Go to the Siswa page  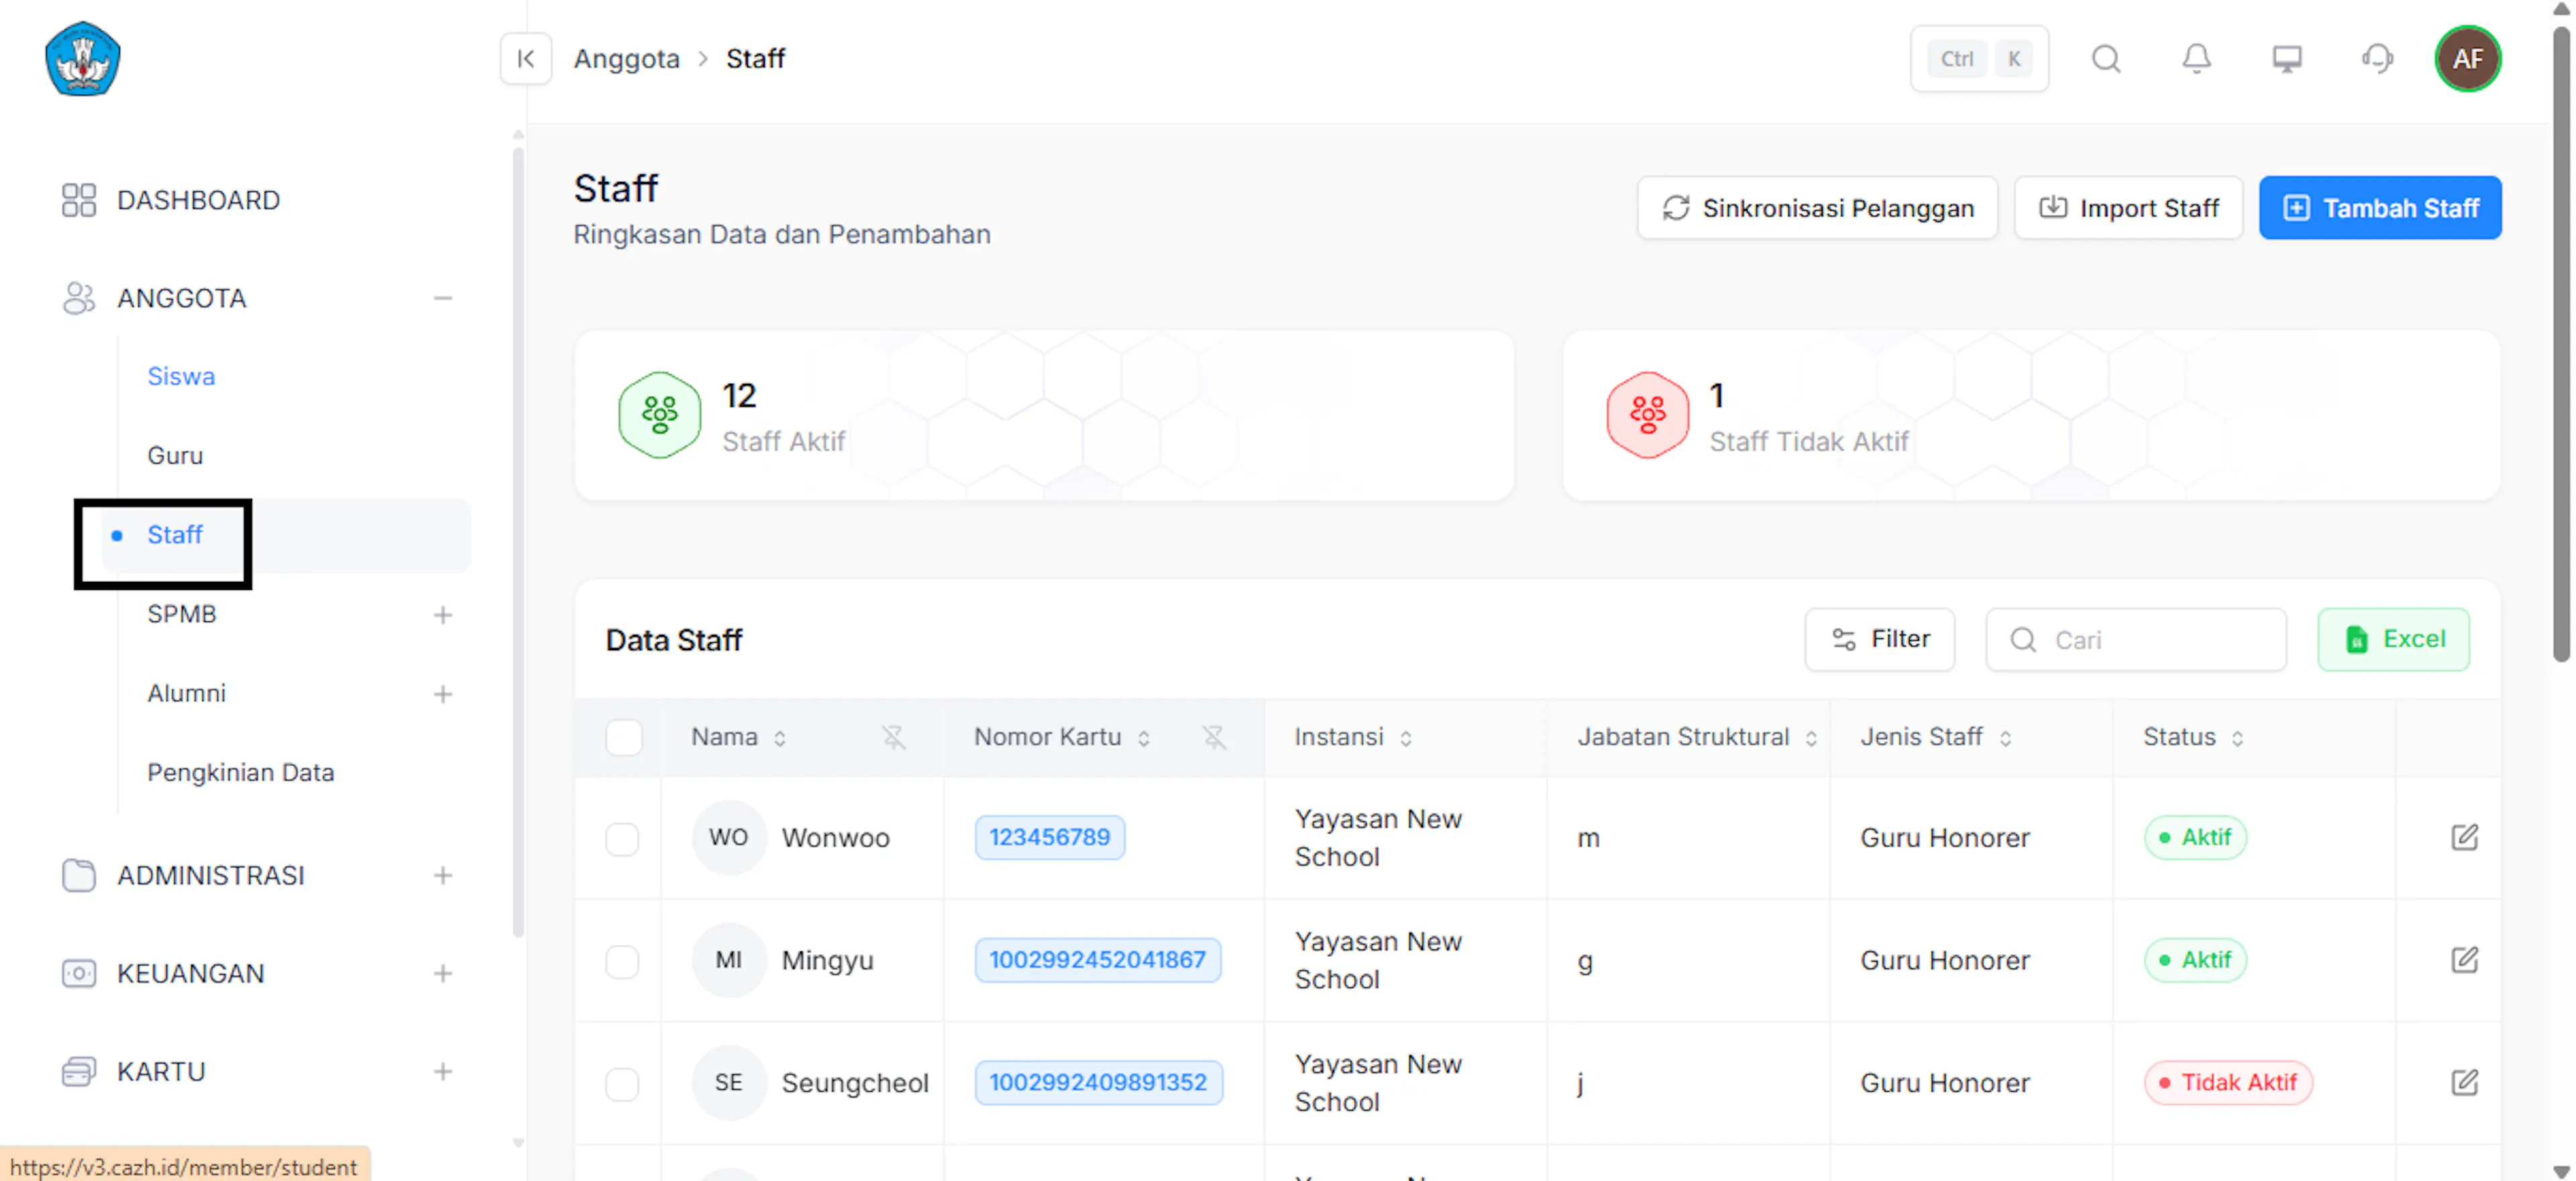181,376
